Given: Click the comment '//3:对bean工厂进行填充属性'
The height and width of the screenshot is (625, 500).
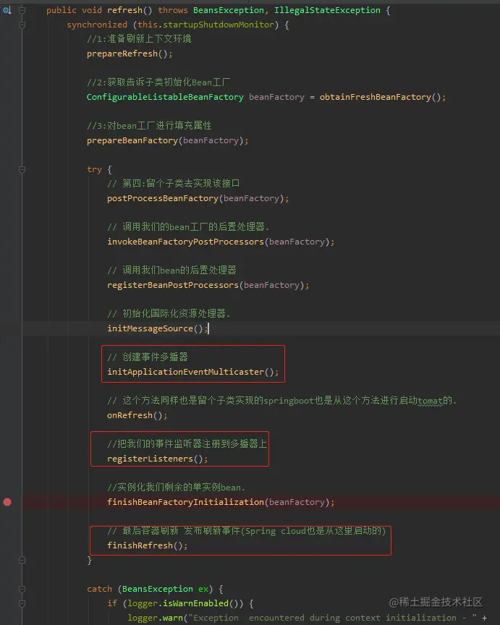Looking at the screenshot, I should click(x=149, y=126).
